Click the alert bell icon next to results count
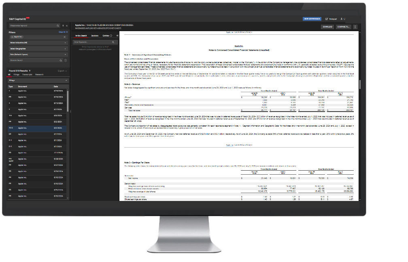 click(x=30, y=71)
